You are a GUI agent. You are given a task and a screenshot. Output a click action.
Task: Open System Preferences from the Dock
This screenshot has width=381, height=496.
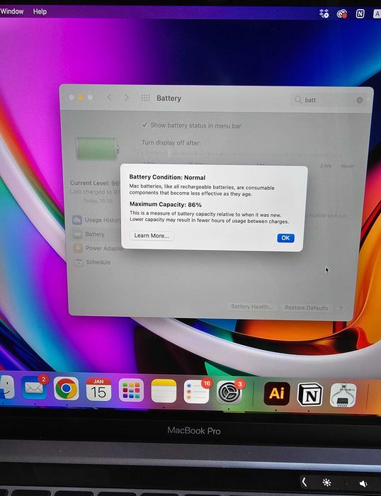pos(229,393)
